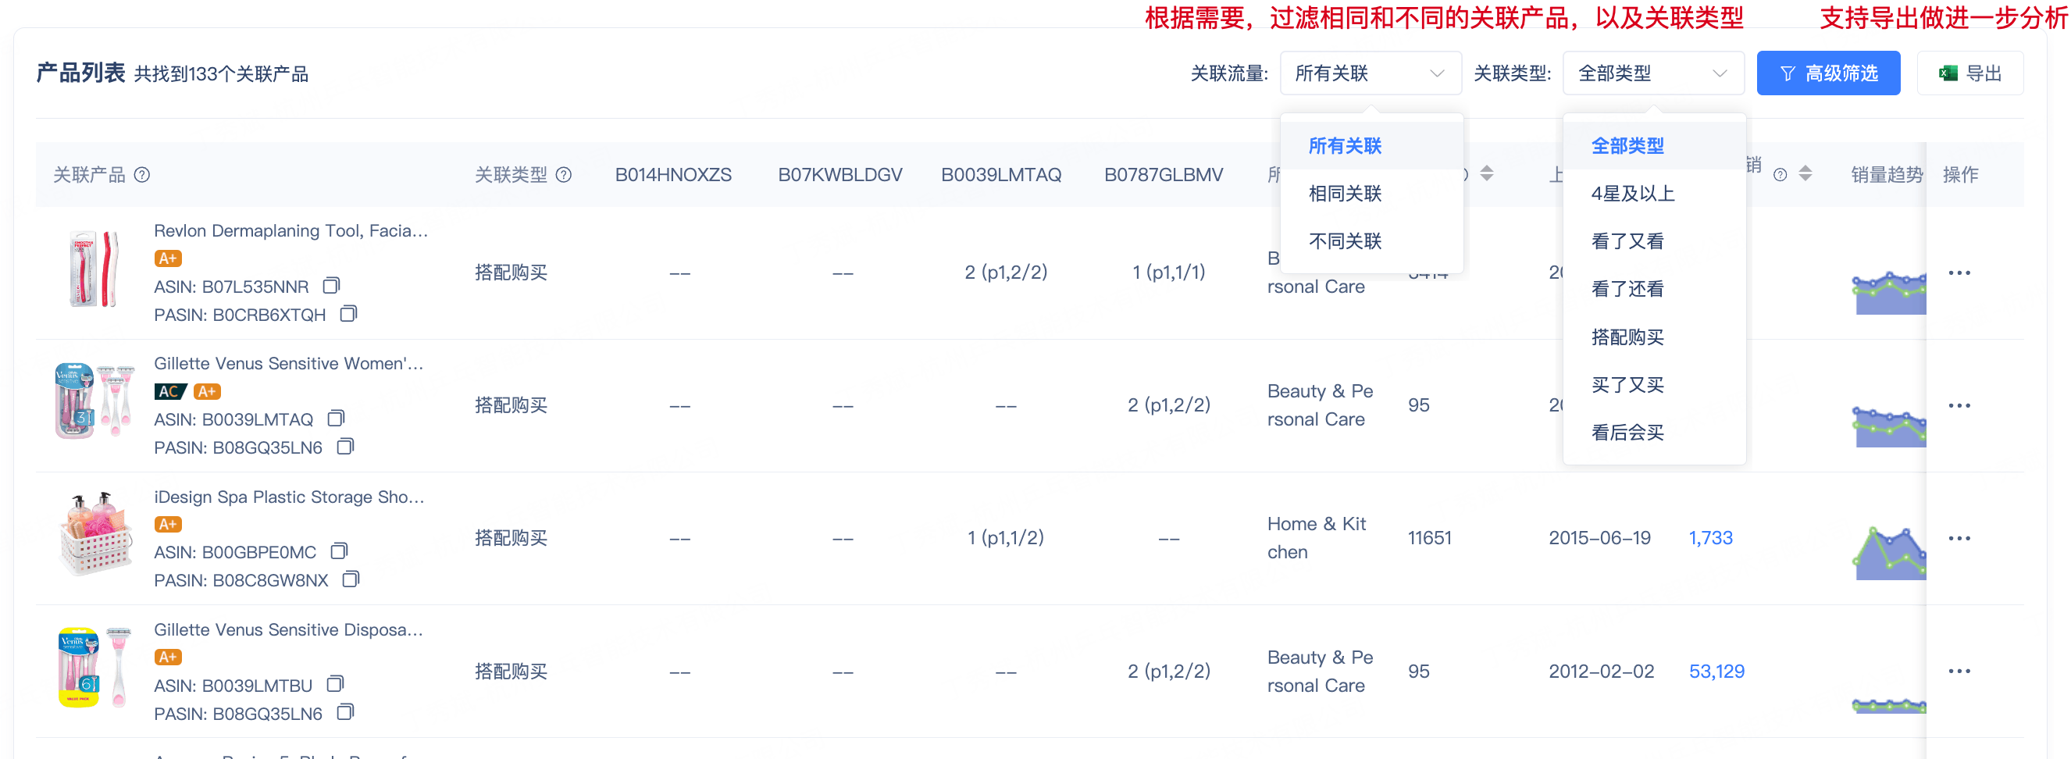Viewport: 2071px width, 759px height.
Task: Click A+ badge under Gillette Venus Disposable
Action: pos(168,657)
